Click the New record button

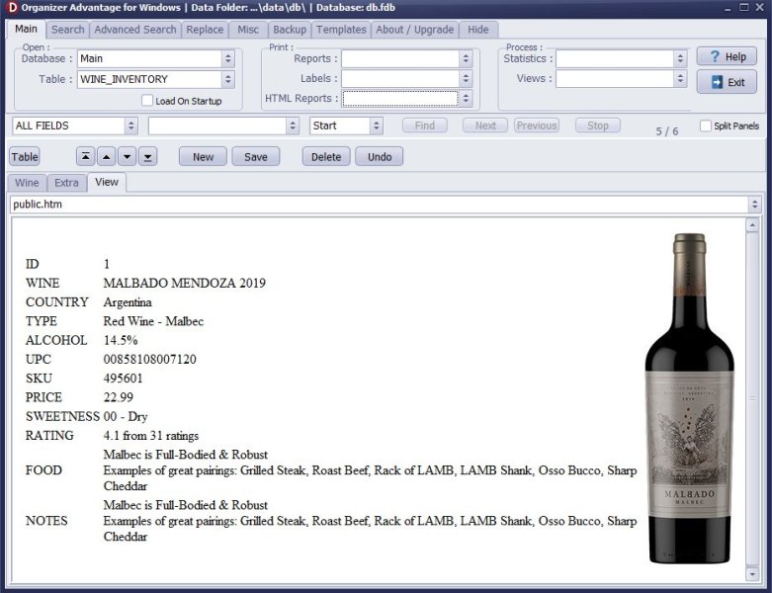pos(203,157)
